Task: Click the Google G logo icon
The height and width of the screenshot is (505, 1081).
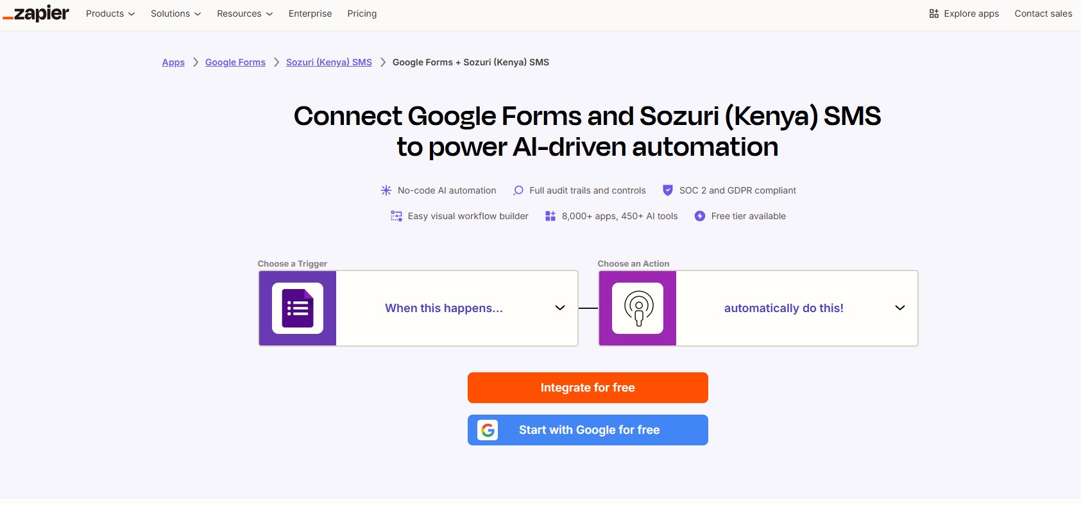Action: [x=488, y=430]
